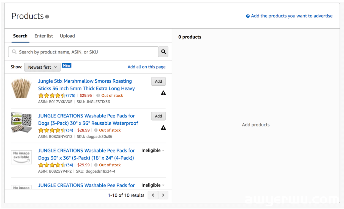Click Jungle Stix roasting sticks thumbnail
Viewport: 344px width, 209px height.
(21, 88)
